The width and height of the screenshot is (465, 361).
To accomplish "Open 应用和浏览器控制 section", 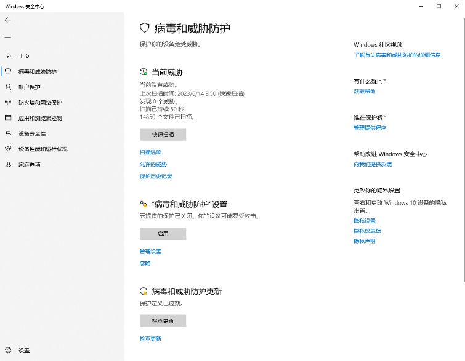I will click(40, 118).
